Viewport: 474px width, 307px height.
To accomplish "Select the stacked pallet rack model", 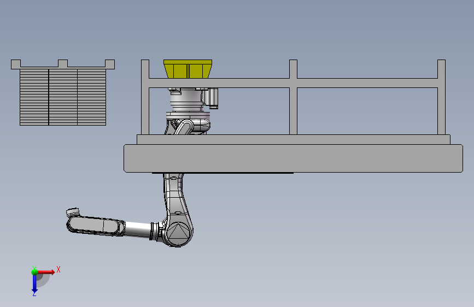I will tap(63, 92).
